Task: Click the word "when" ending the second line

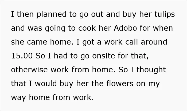Action: [x=163, y=28]
